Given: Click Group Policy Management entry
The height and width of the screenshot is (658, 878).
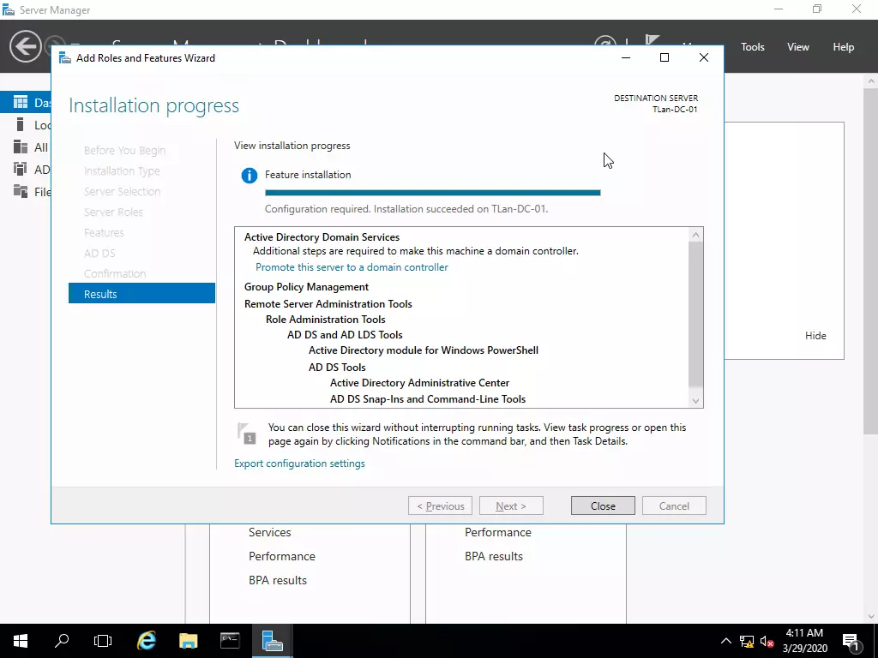Looking at the screenshot, I should coord(306,287).
